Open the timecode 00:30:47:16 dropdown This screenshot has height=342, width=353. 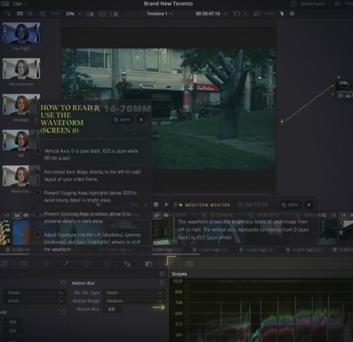(x=211, y=14)
